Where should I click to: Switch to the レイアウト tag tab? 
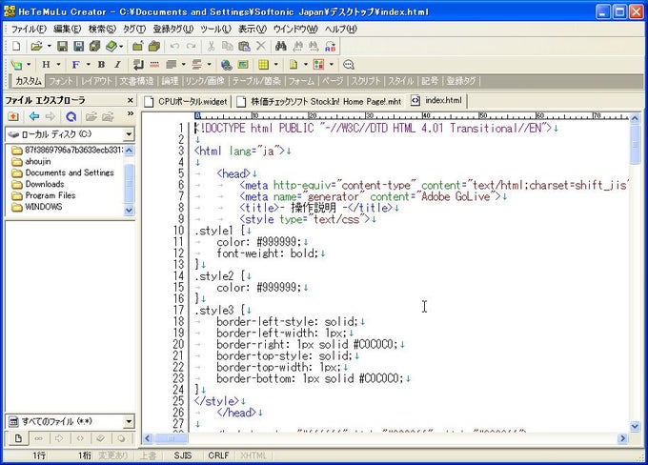point(96,81)
